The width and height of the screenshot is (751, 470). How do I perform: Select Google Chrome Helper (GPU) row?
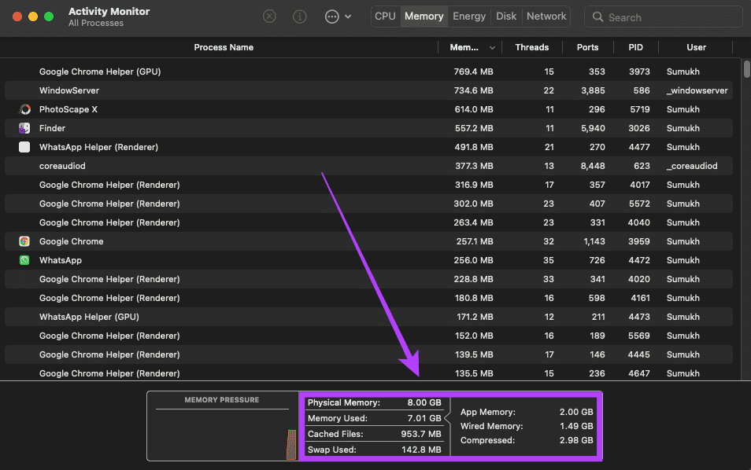pos(368,72)
